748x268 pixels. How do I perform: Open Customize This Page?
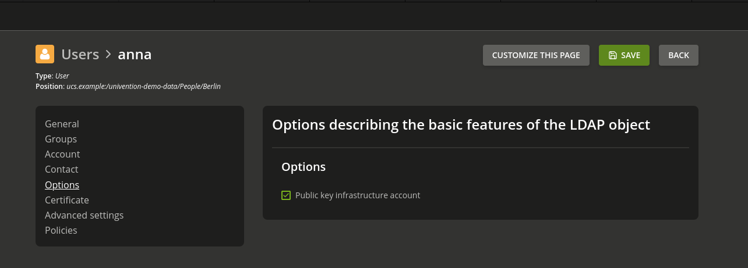pyautogui.click(x=536, y=55)
